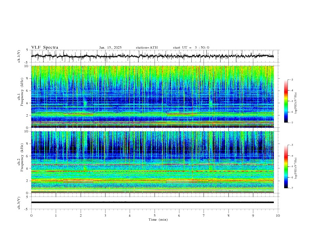Click the time axis tick label "10"
The width and height of the screenshot is (313, 242).
278,216
